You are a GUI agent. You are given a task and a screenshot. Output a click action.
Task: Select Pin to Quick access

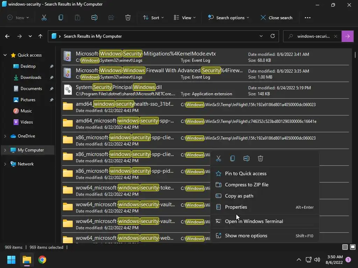tap(265, 173)
